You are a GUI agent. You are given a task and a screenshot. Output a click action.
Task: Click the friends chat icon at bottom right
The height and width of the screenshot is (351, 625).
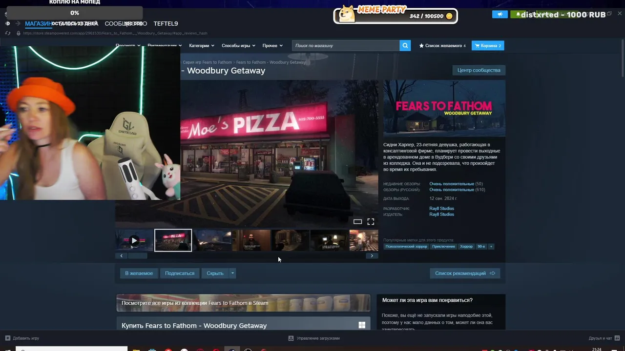617,338
